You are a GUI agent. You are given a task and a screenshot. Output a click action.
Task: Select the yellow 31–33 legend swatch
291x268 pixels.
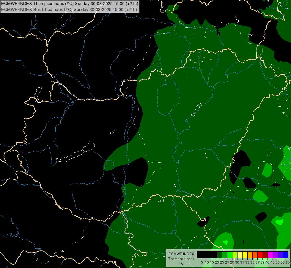pos(245,255)
